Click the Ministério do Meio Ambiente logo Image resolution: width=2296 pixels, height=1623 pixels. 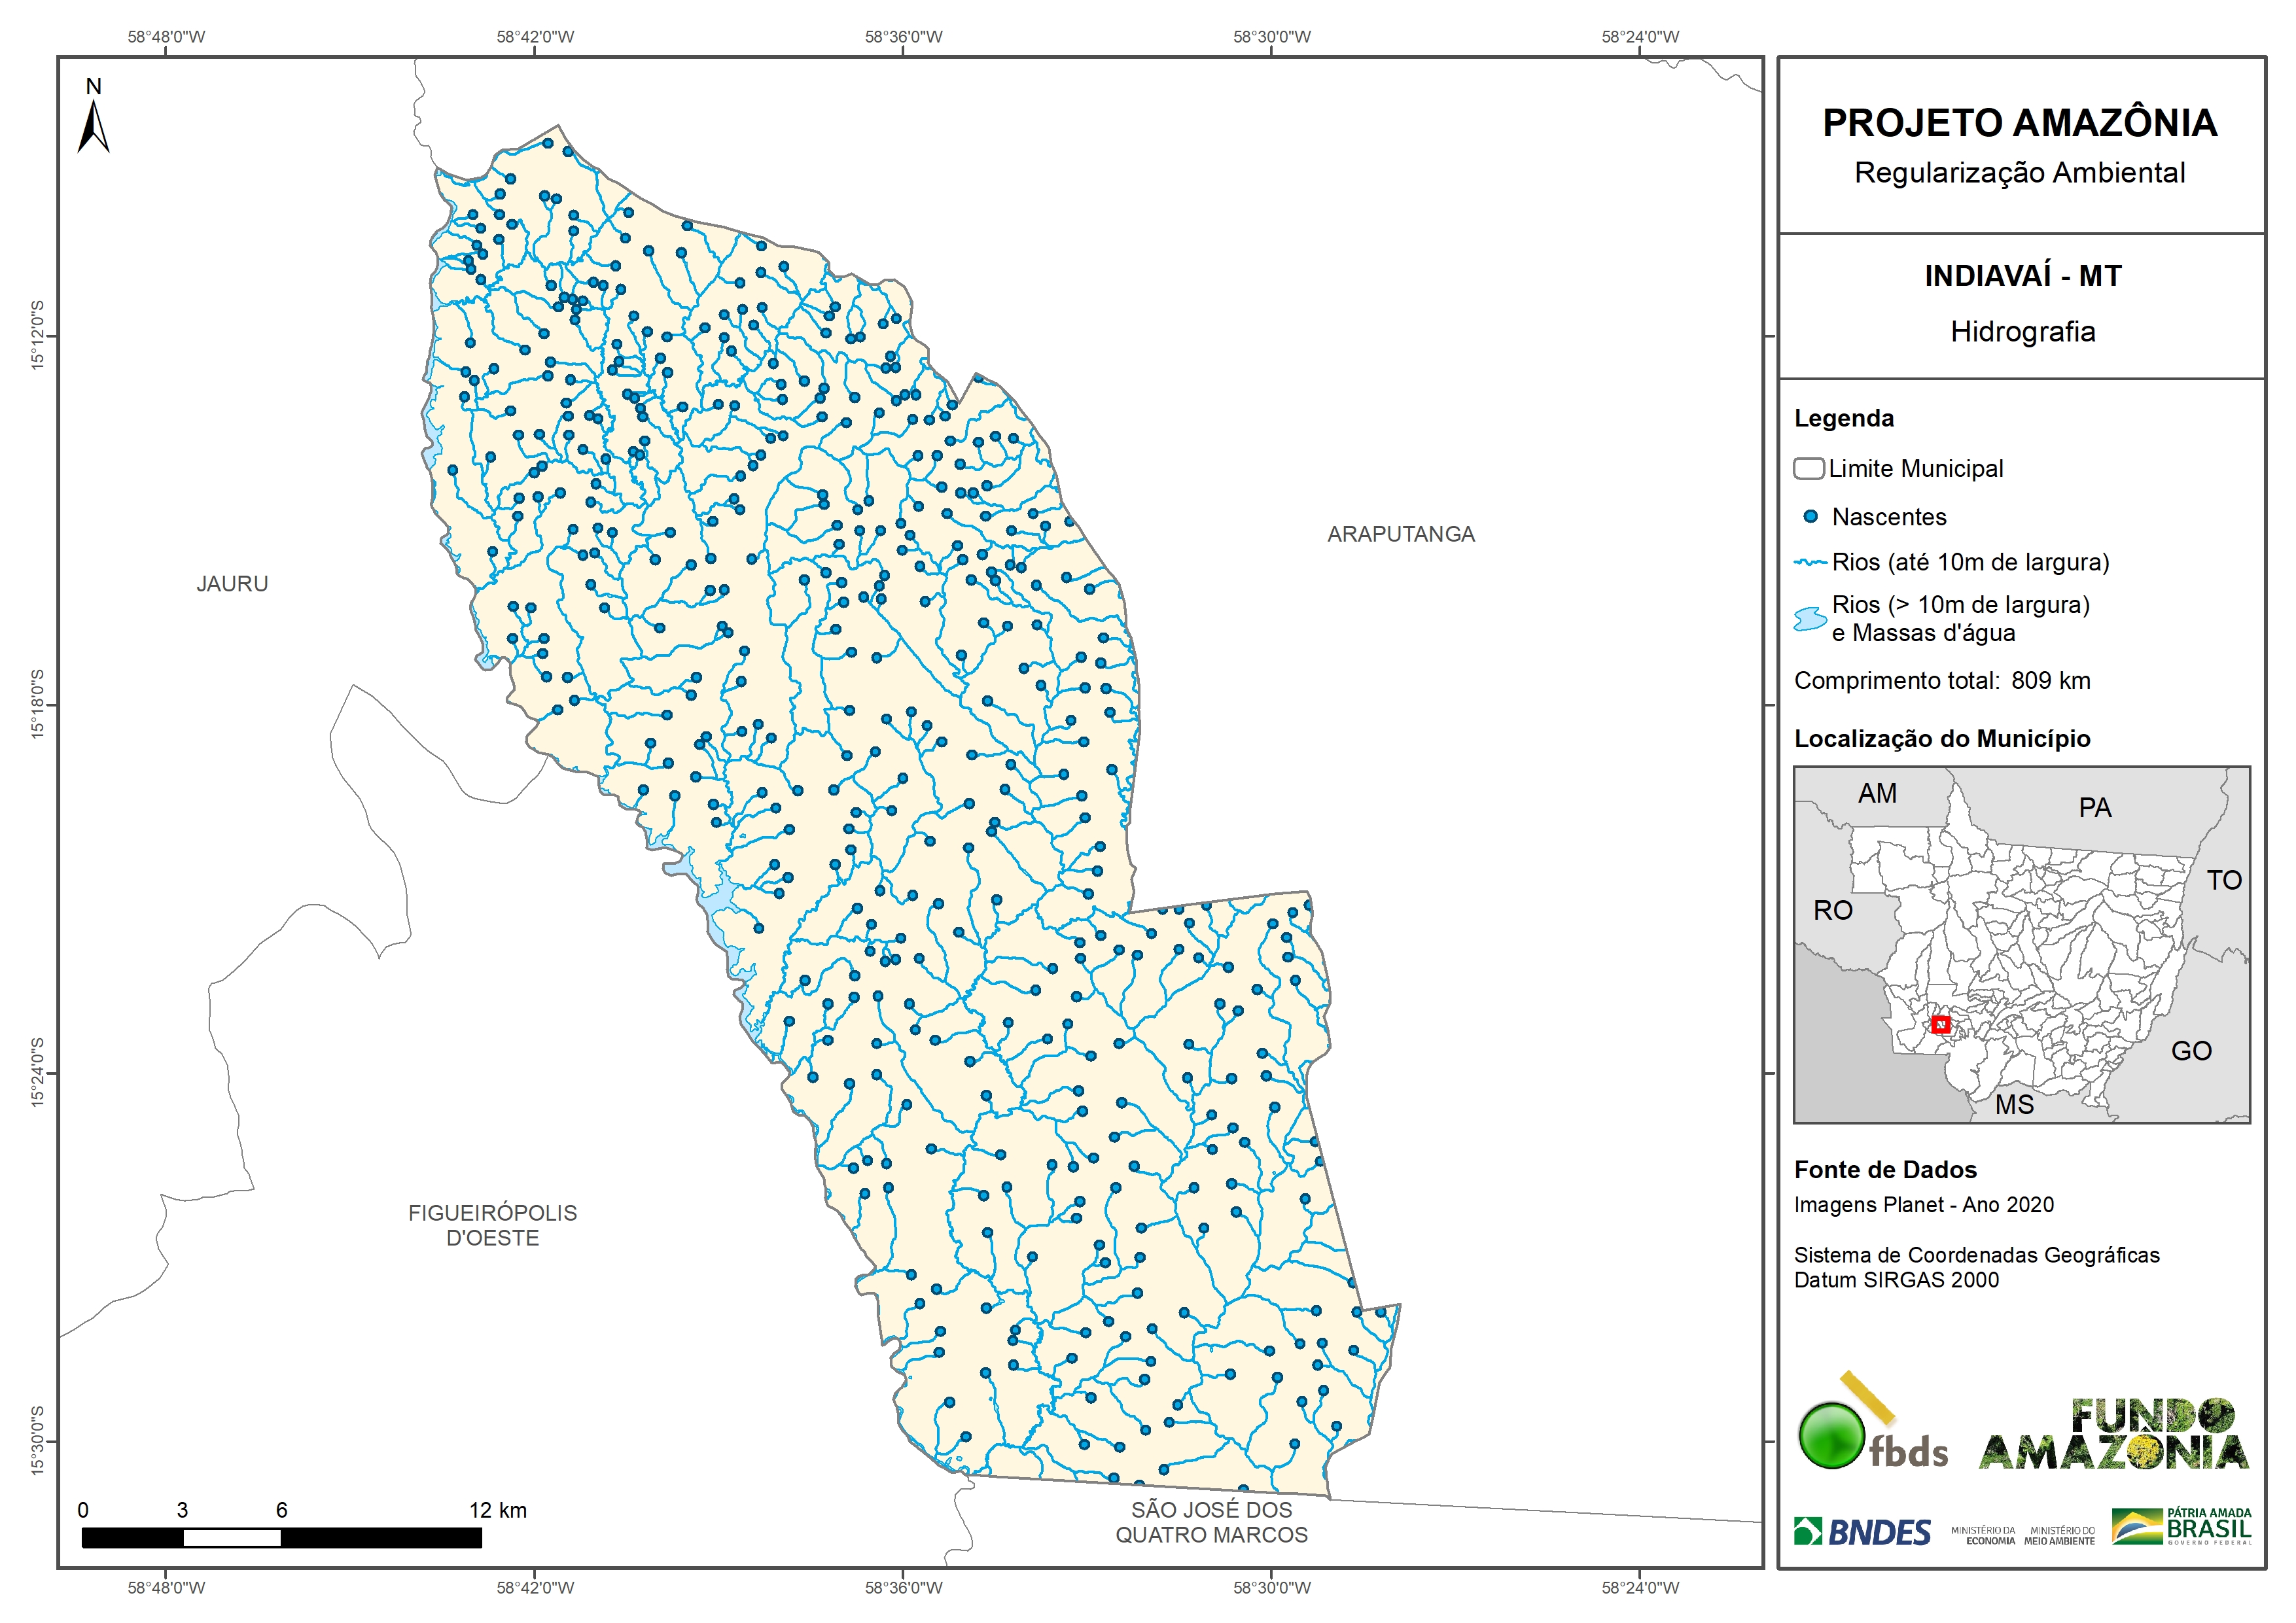(x=2059, y=1536)
